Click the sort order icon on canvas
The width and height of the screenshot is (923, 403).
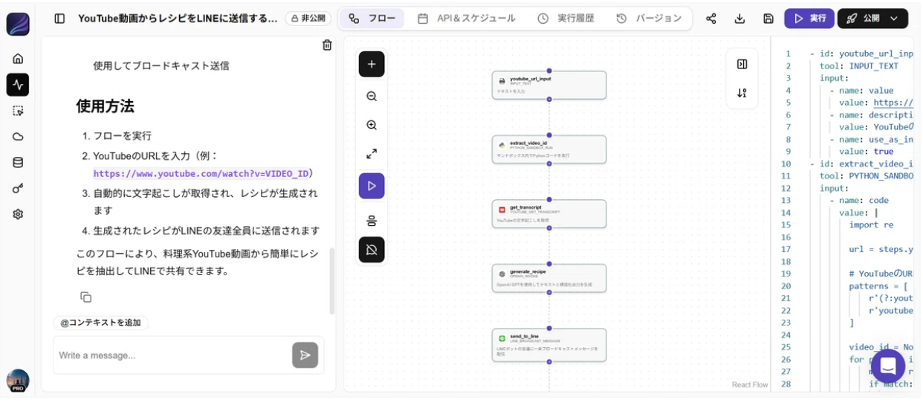coord(742,94)
